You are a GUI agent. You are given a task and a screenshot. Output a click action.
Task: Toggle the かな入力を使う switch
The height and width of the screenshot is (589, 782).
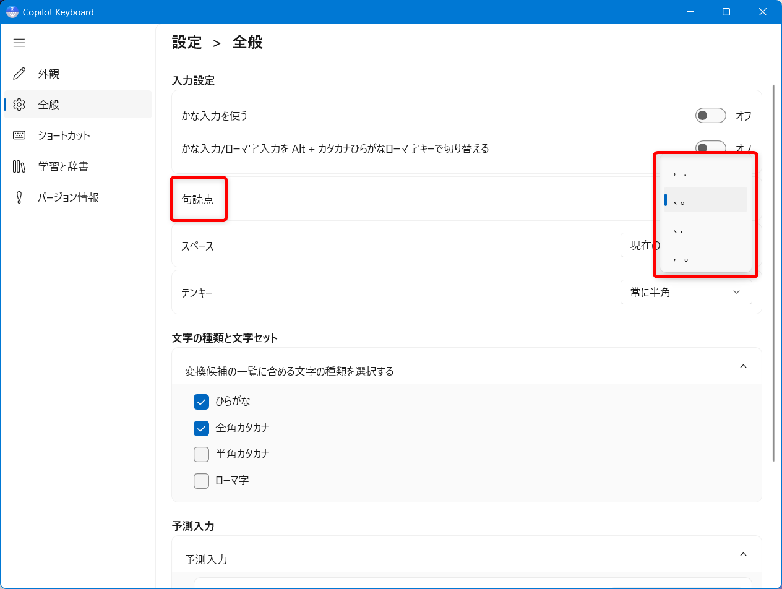[x=710, y=116]
